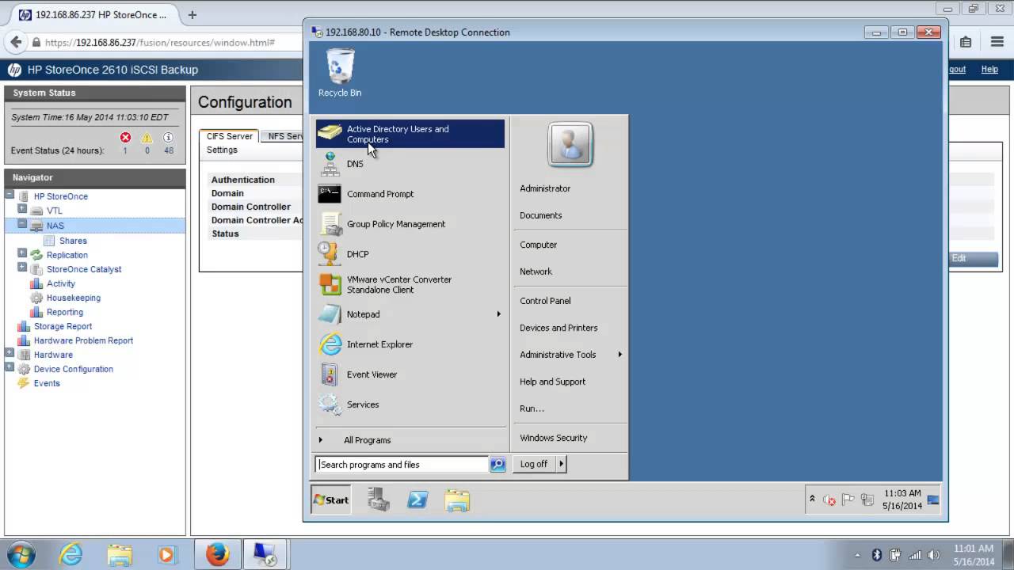Open Windows Security entry
The height and width of the screenshot is (570, 1014).
tap(553, 438)
